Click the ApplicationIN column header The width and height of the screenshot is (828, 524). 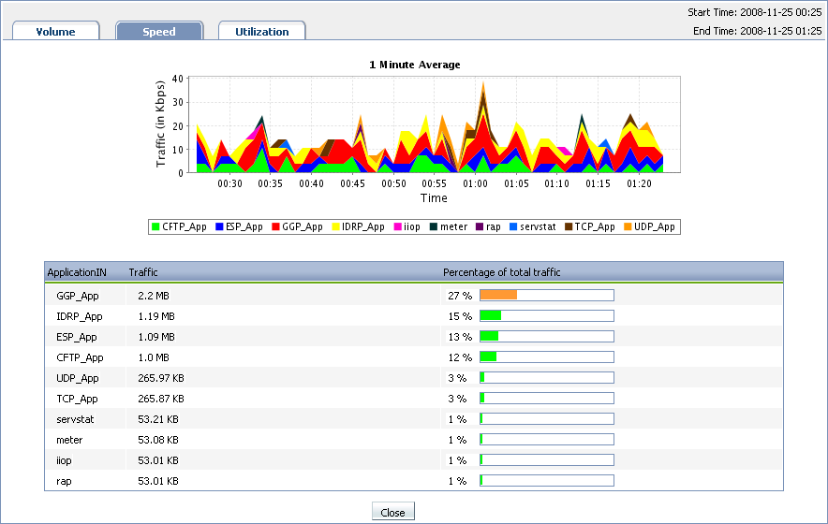[77, 272]
